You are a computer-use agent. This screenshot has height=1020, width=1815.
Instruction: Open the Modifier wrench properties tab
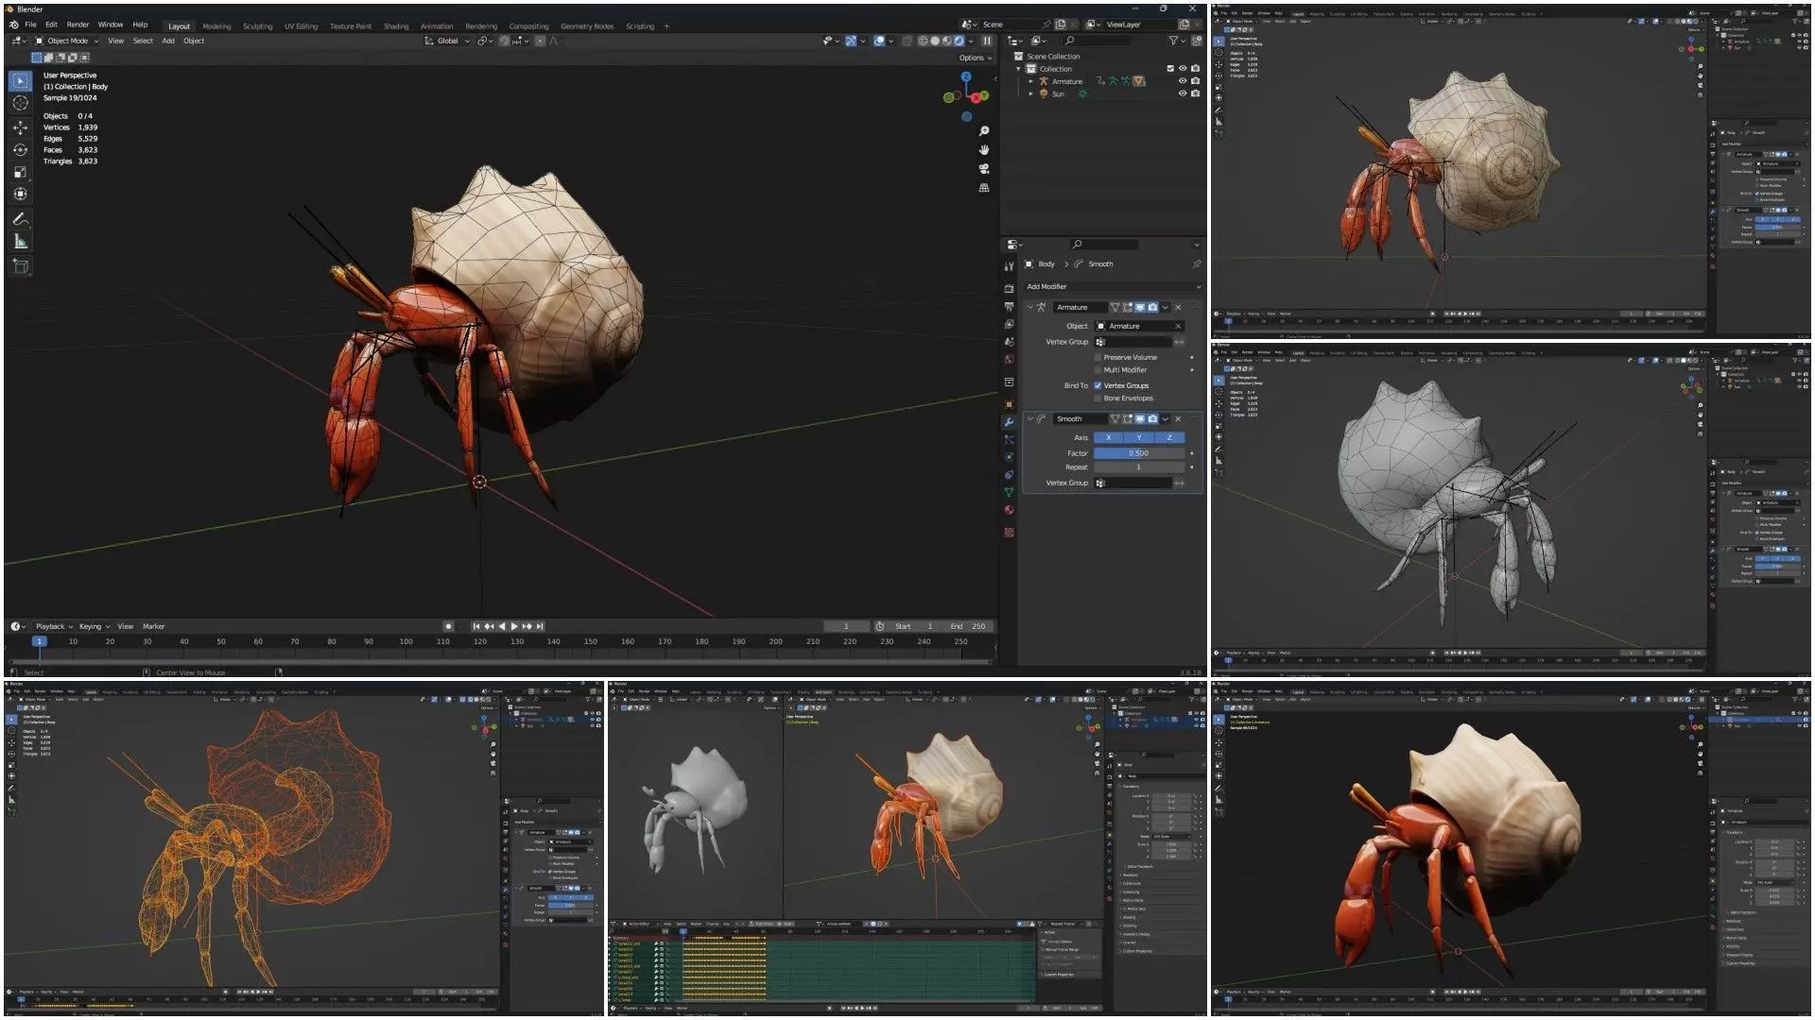tap(1009, 422)
